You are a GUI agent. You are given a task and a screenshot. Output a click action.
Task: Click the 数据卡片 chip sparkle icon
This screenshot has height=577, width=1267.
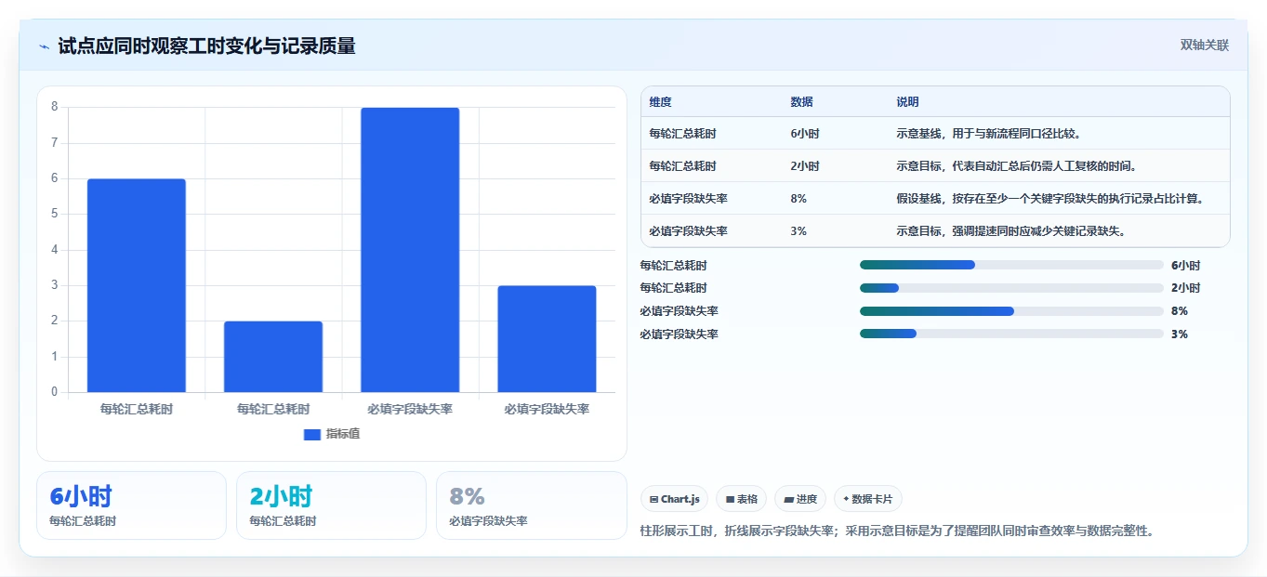click(x=846, y=500)
